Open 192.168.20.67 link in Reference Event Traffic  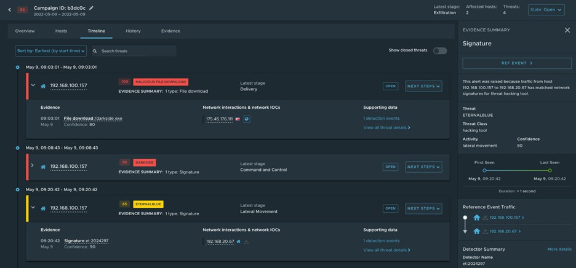click(x=505, y=232)
